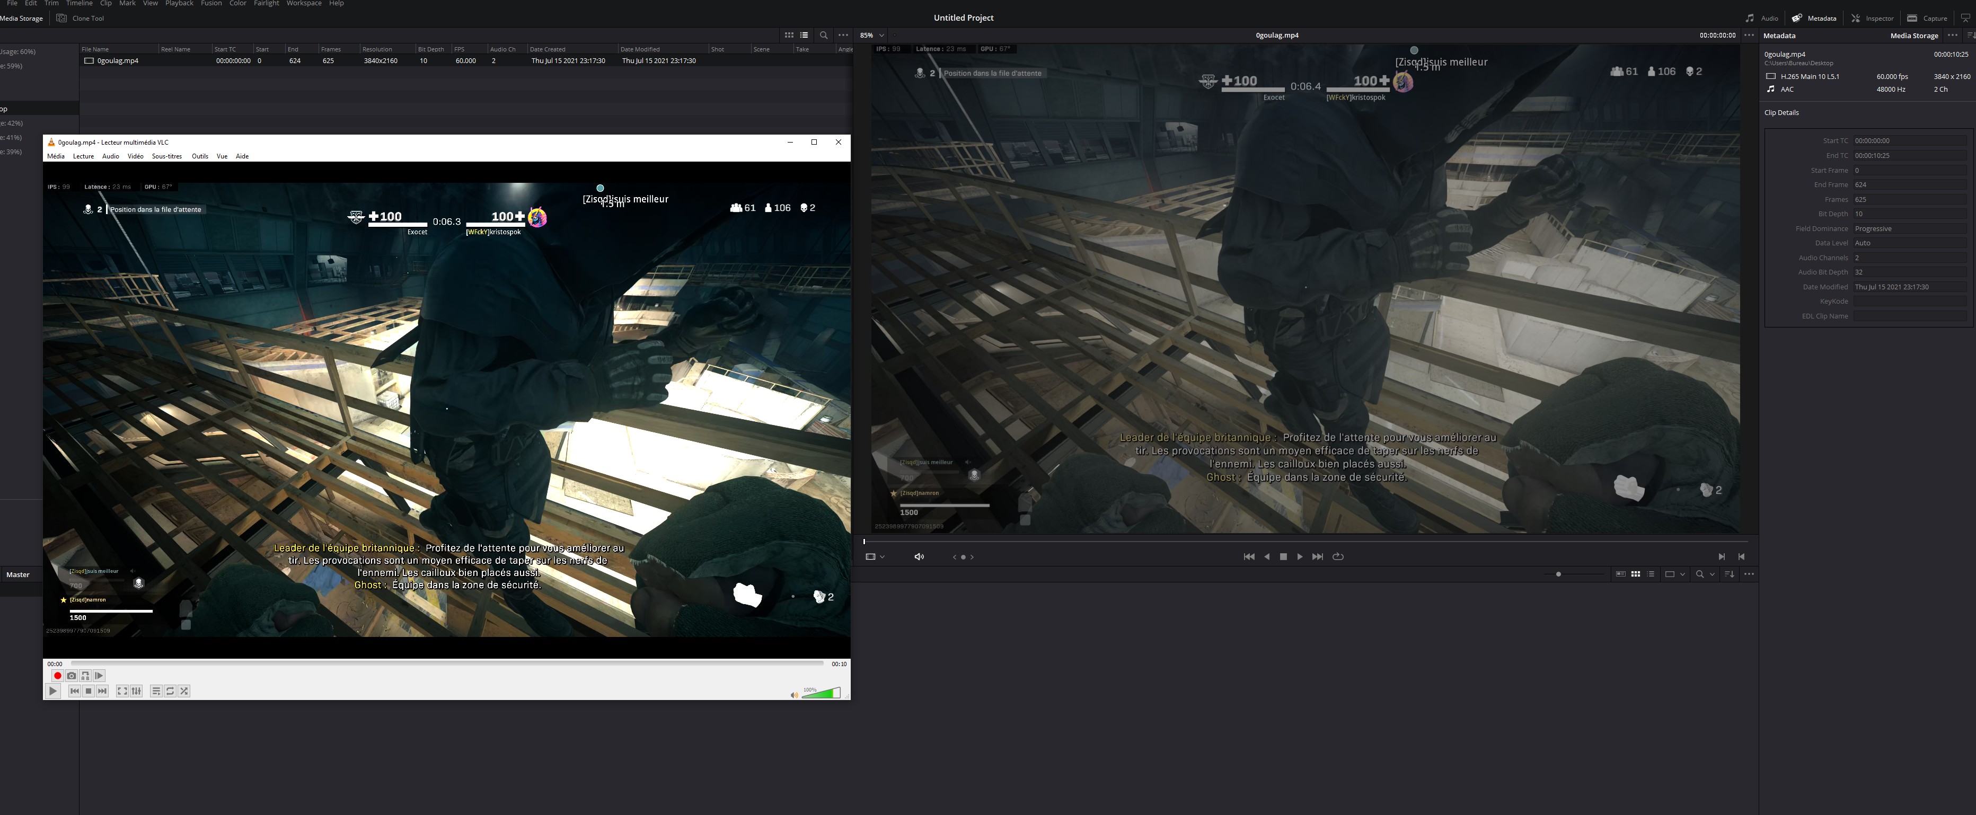This screenshot has height=815, width=1976.
Task: Open the Inspector panel
Action: pos(1872,17)
